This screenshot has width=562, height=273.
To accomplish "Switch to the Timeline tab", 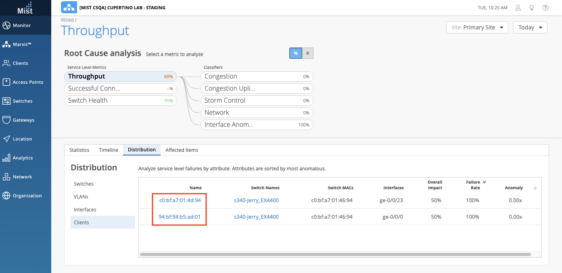I will (x=109, y=150).
